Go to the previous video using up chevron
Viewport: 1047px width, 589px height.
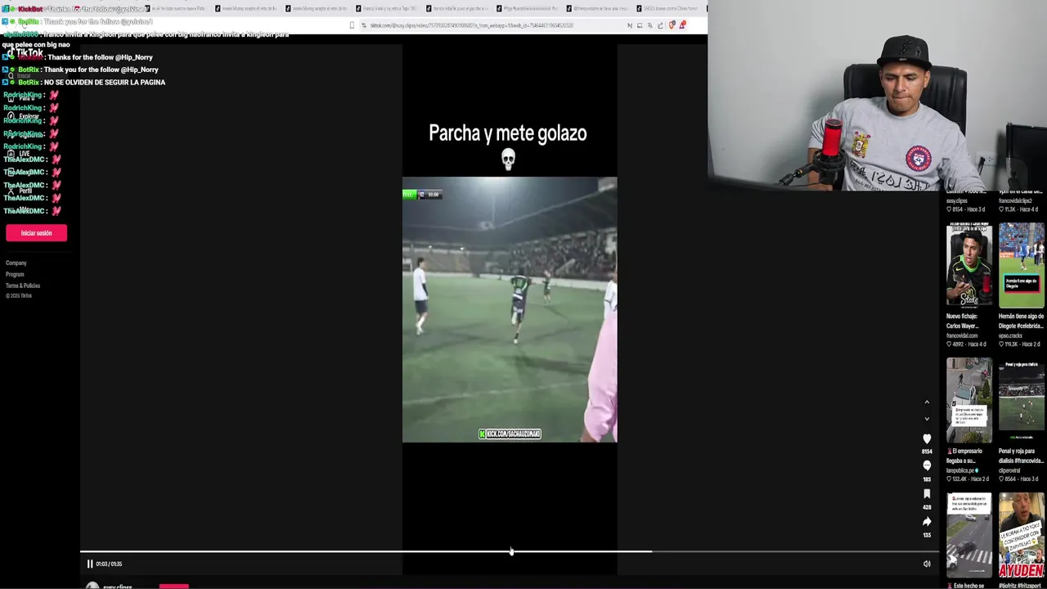927,402
